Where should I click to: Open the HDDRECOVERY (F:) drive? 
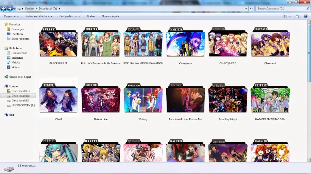coord(23,105)
